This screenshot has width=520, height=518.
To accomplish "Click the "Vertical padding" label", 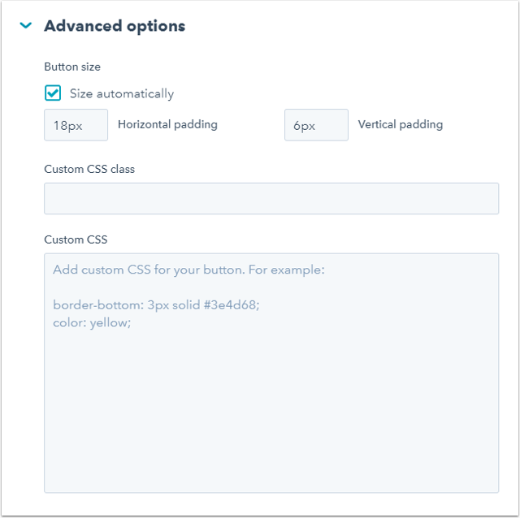I will click(401, 125).
